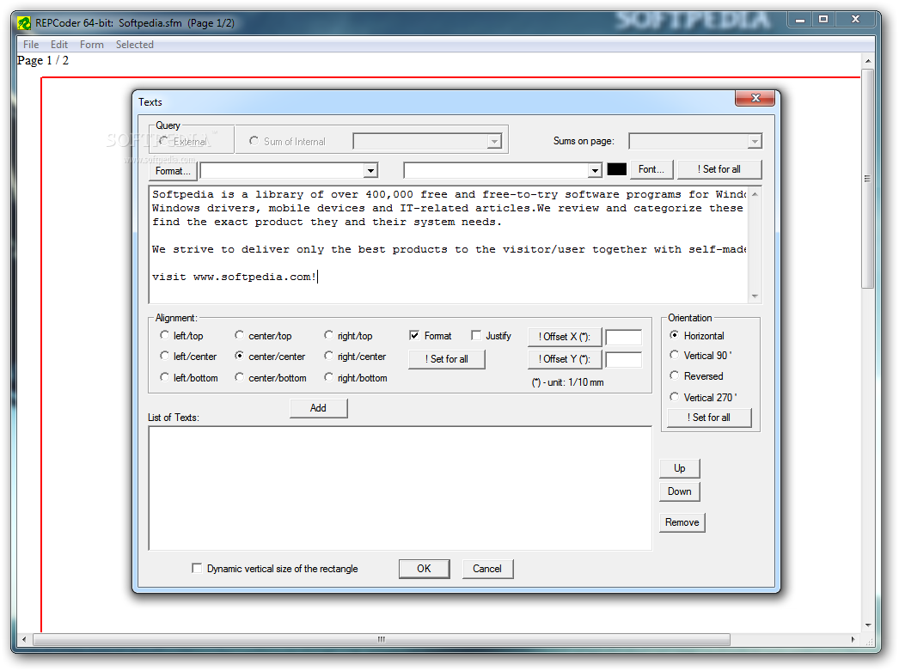Select center/top alignment
This screenshot has width=899, height=671.
pyautogui.click(x=239, y=335)
